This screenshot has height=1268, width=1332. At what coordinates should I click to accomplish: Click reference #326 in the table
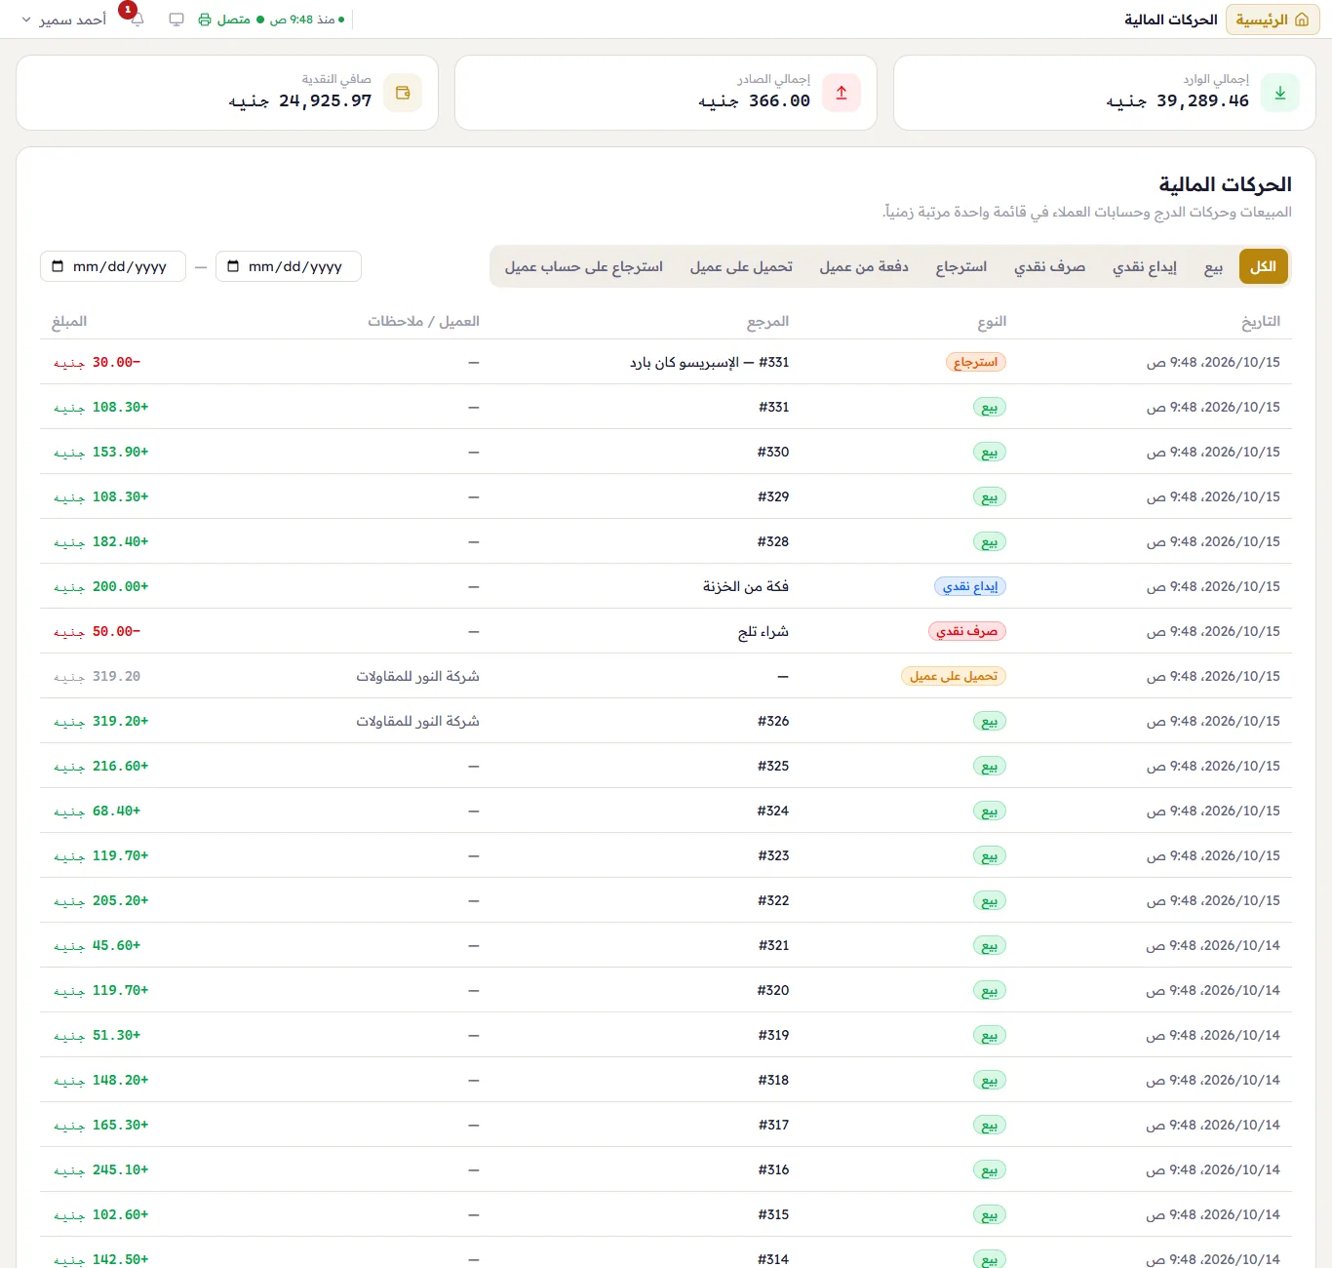[x=773, y=721]
